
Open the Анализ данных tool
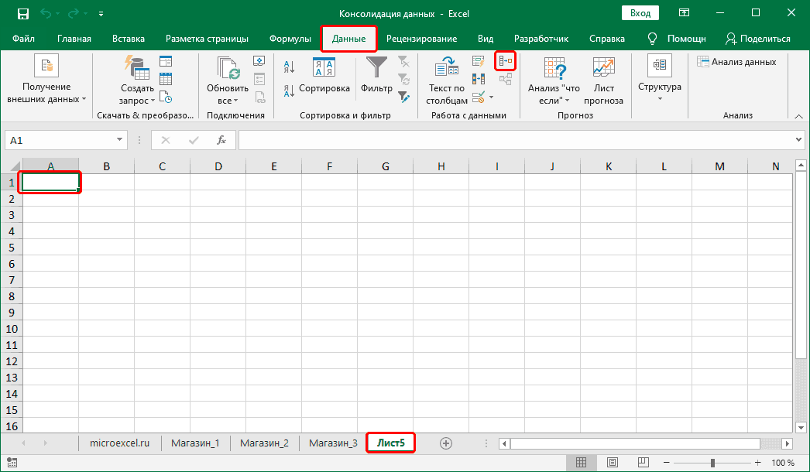click(737, 63)
